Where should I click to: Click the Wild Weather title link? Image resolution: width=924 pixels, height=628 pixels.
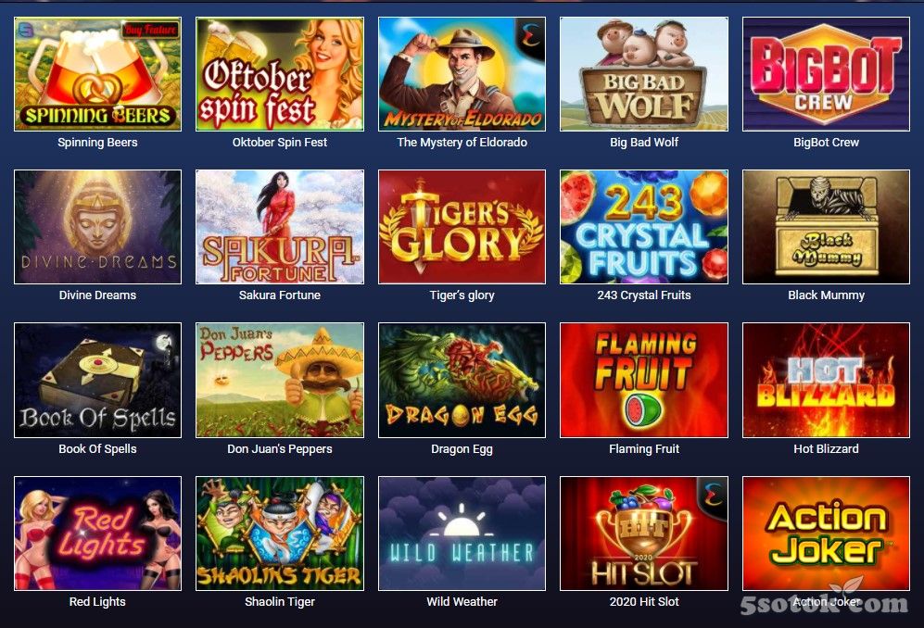tap(462, 601)
